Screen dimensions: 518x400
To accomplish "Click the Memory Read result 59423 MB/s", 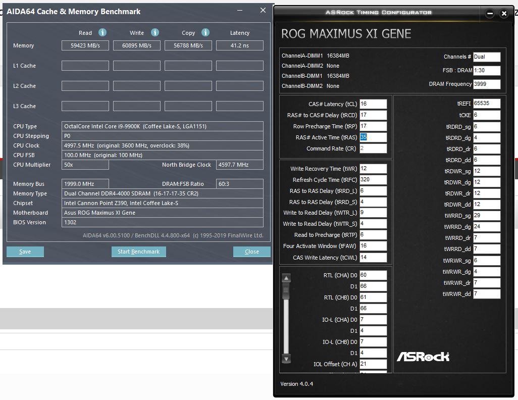I will pos(85,45).
